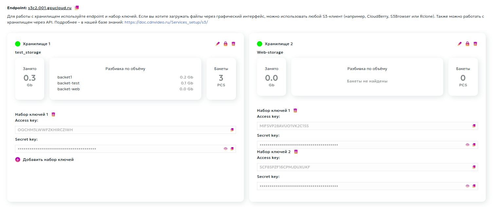Show the secret key of Набор ключей 2 in Web-storage
The width and height of the screenshot is (493, 207).
(x=467, y=186)
